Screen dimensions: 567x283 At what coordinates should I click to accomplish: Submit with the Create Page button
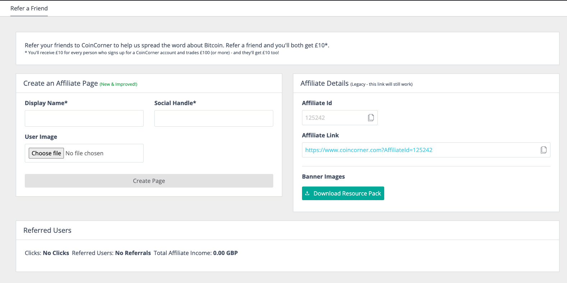coord(149,181)
